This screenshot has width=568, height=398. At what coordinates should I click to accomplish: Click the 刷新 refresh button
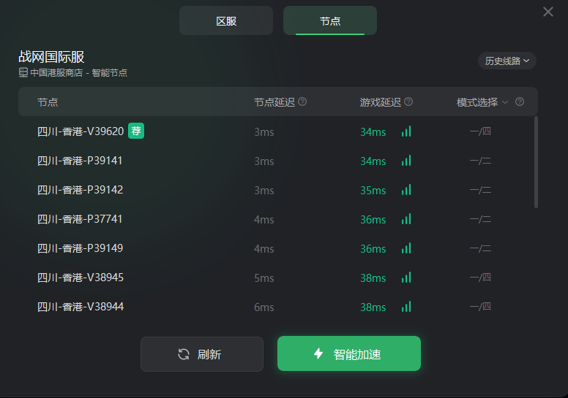coord(202,354)
